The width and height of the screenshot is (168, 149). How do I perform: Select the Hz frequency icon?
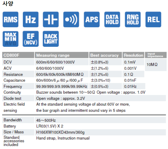[x=31, y=19]
